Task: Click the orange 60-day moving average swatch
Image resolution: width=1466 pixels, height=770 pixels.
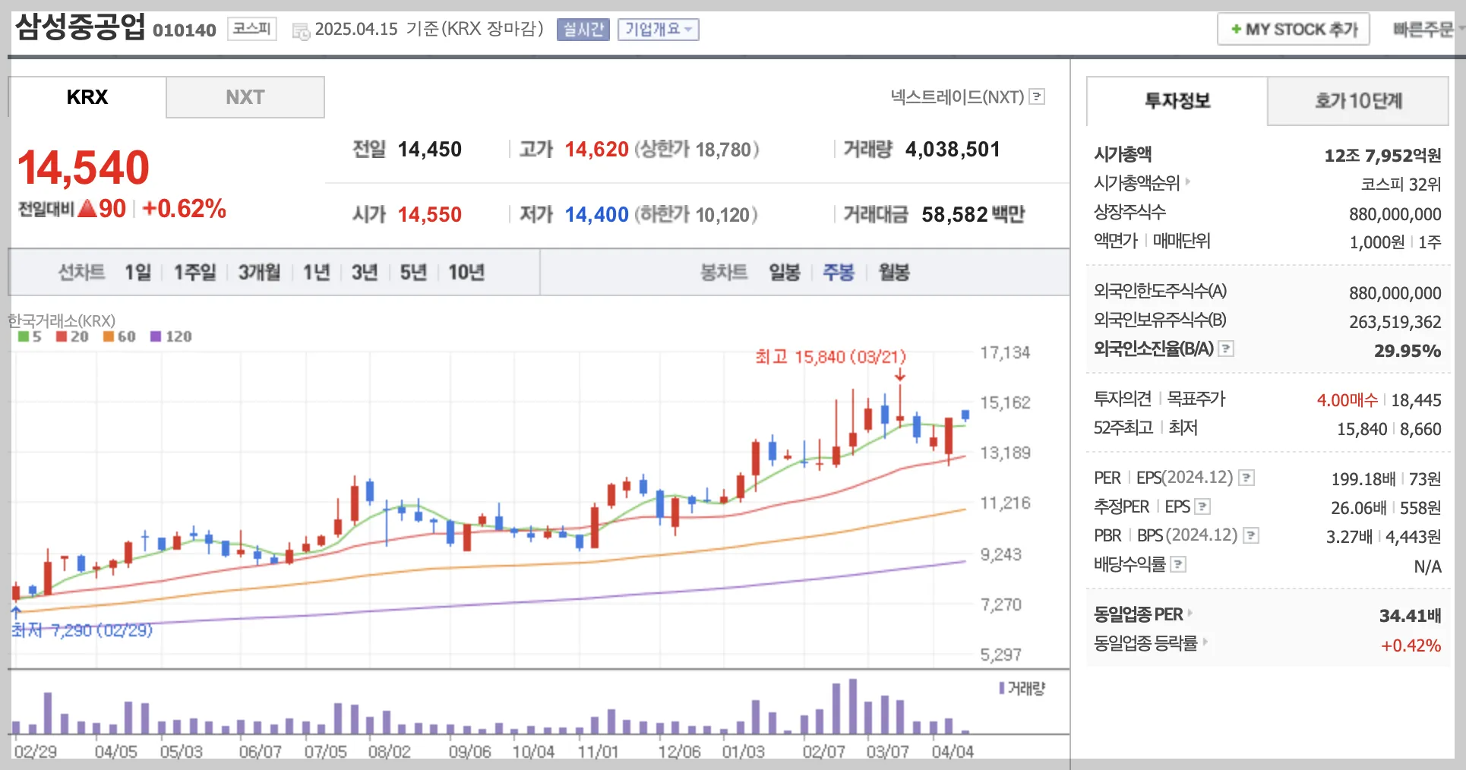Action: point(109,336)
